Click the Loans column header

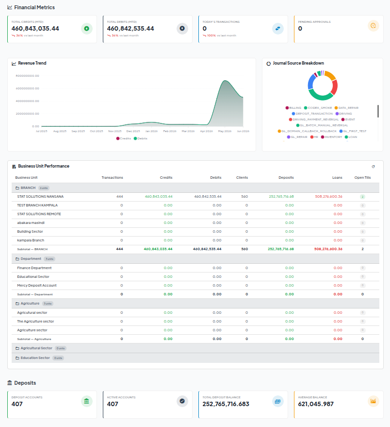click(337, 178)
